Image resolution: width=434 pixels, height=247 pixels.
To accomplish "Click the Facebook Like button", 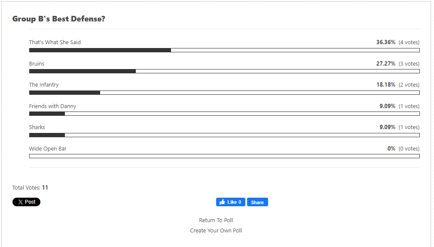I will point(231,202).
